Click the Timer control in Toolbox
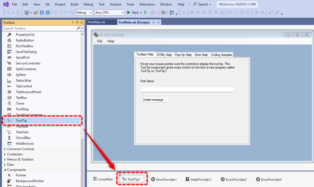Image resolution: width=314 pixels, height=187 pixels. (x=20, y=103)
